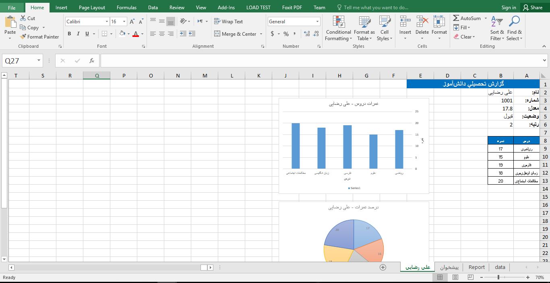Apply red font color with the A icon
Image resolution: width=550 pixels, height=283 pixels.
[x=136, y=34]
